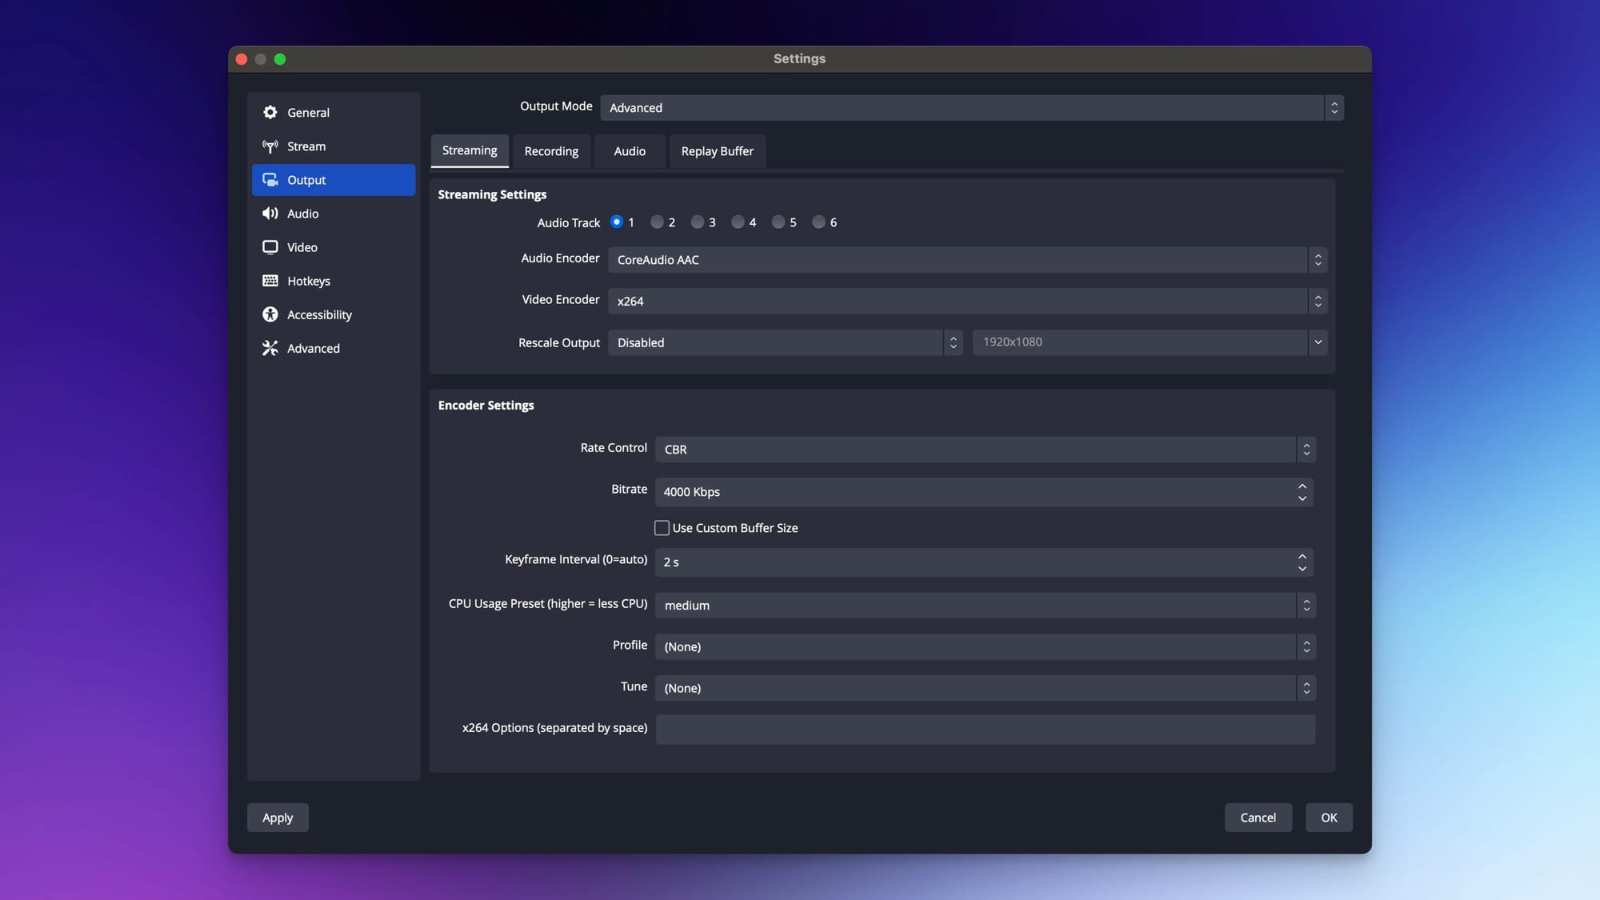Increase Bitrate using the up stepper
The image size is (1600, 900).
coord(1302,486)
